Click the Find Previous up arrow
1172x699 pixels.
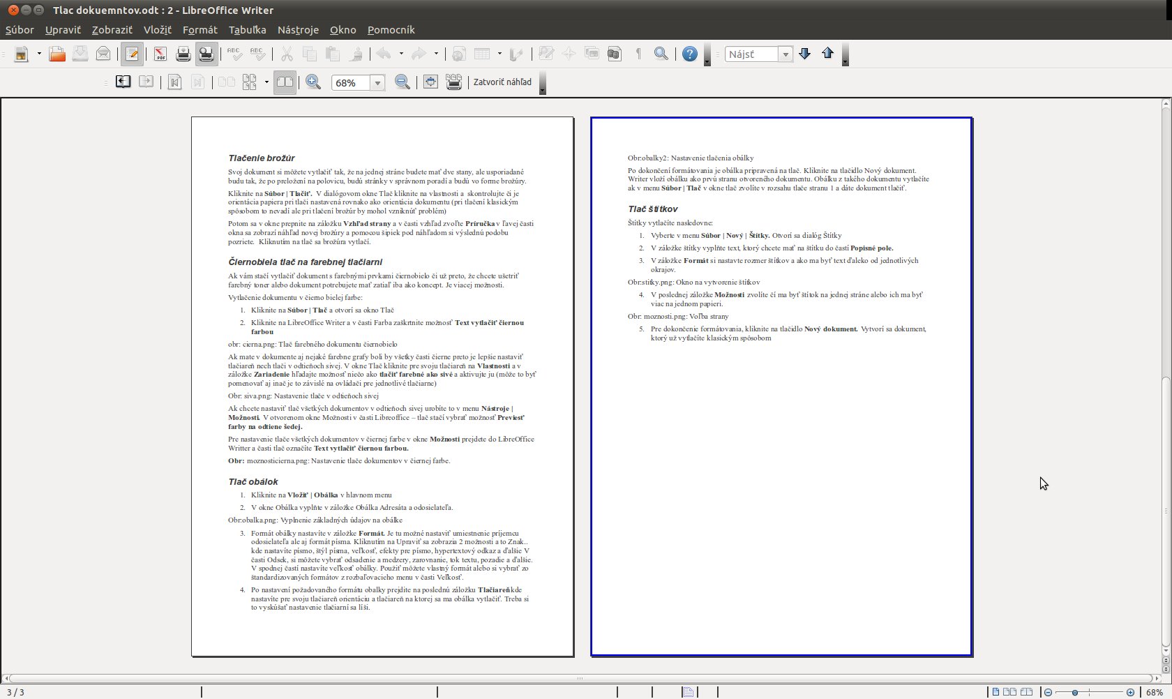[x=828, y=54]
